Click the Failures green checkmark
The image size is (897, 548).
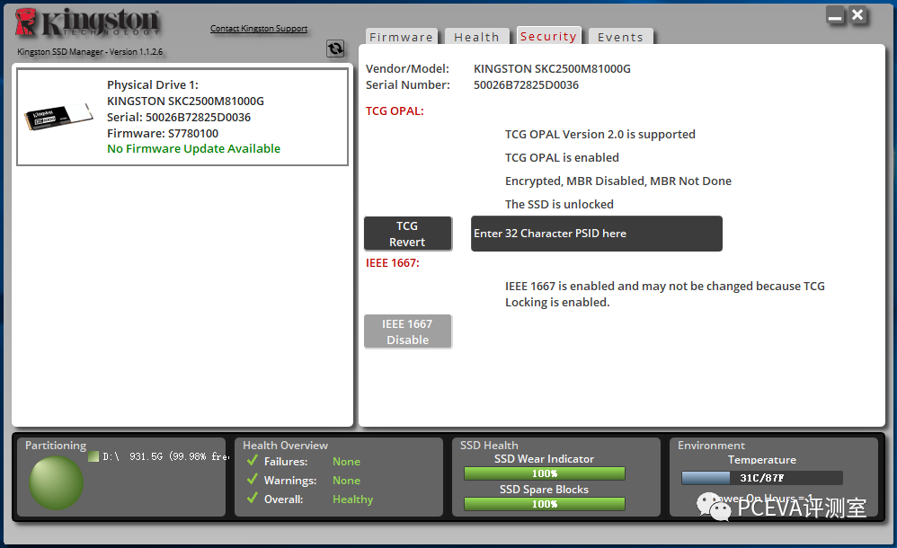253,460
